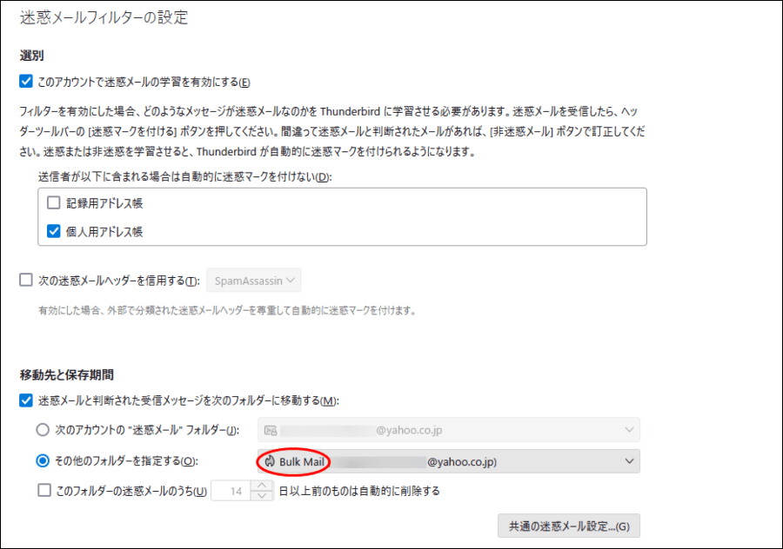The width and height of the screenshot is (783, 549).
Task: Enable auto-delete old junk mail checkbox
Action: pyautogui.click(x=44, y=491)
